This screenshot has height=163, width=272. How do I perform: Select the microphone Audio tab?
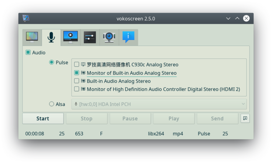pos(51,37)
